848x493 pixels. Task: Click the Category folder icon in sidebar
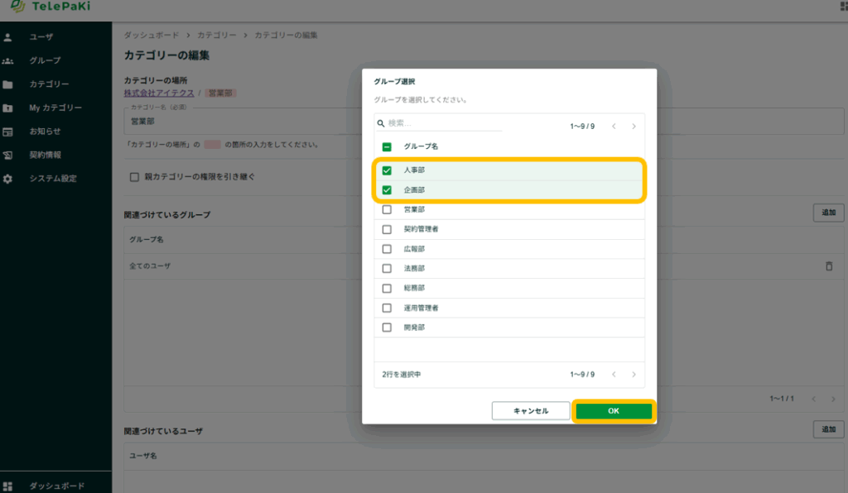pyautogui.click(x=7, y=84)
